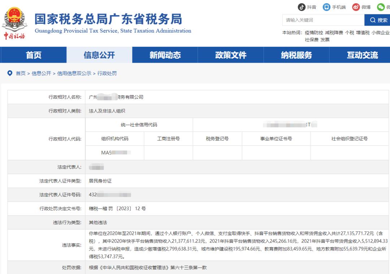Screen dimensions: 390x274
Task: Select the 政策文件 menu item
Action: point(231,55)
